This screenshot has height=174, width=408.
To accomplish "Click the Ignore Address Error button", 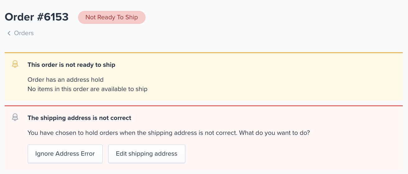I will point(65,154).
